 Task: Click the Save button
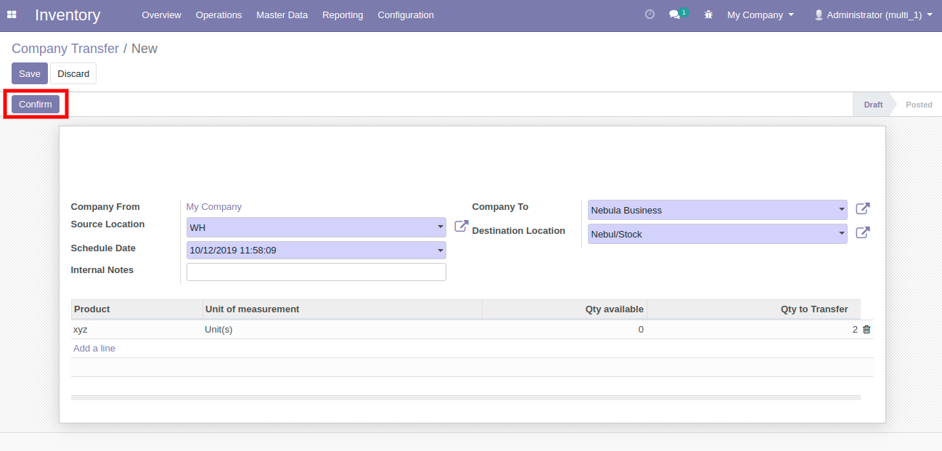pos(30,73)
